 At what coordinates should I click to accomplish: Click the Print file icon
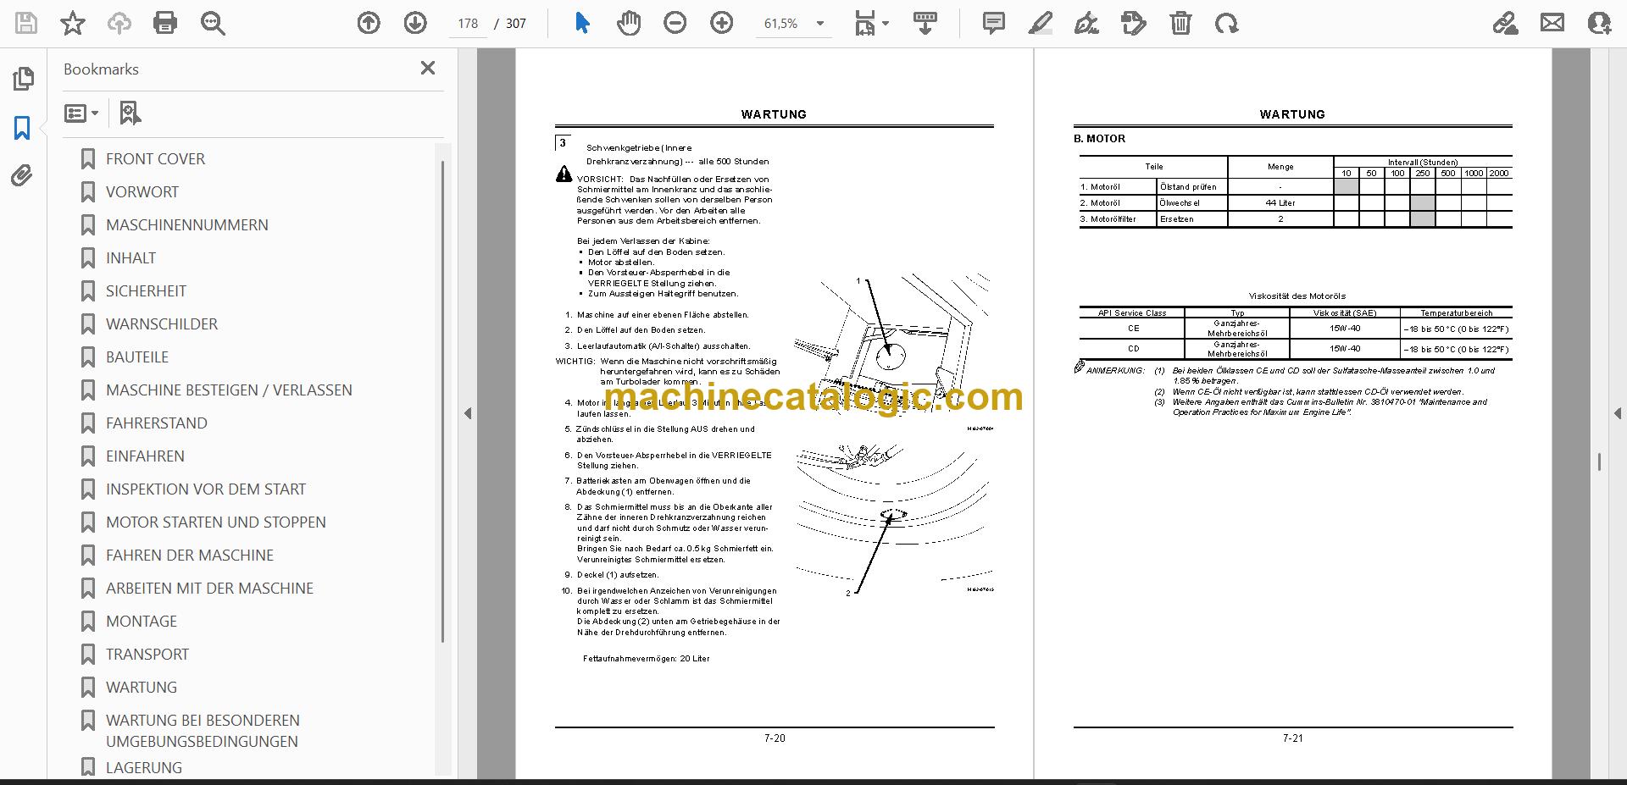165,23
